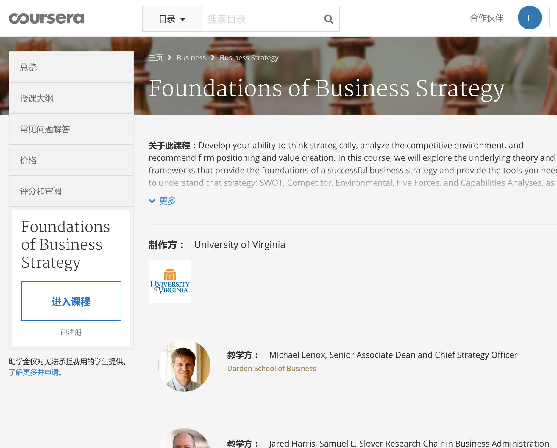Select the 授课大纲 sidebar item

[x=71, y=98]
